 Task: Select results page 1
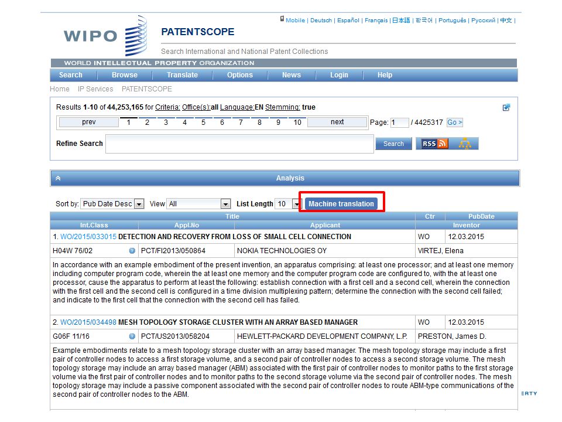tap(128, 122)
